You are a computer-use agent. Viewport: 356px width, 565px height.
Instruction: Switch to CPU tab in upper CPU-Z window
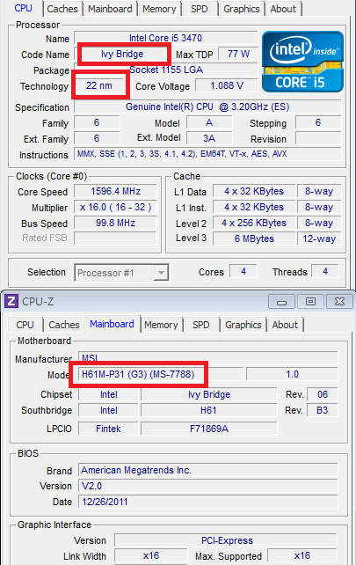24,8
